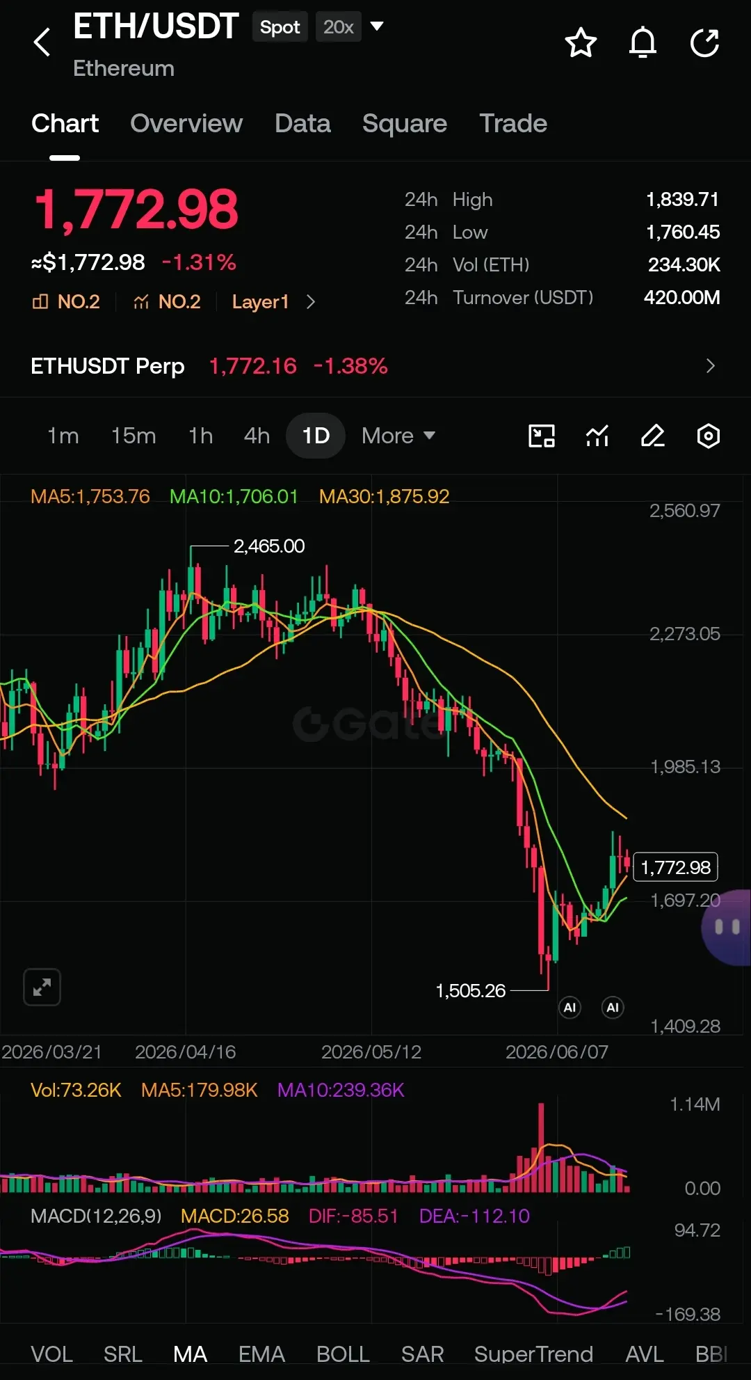This screenshot has width=751, height=1380.
Task: Select the 1m timeframe
Action: coord(63,436)
